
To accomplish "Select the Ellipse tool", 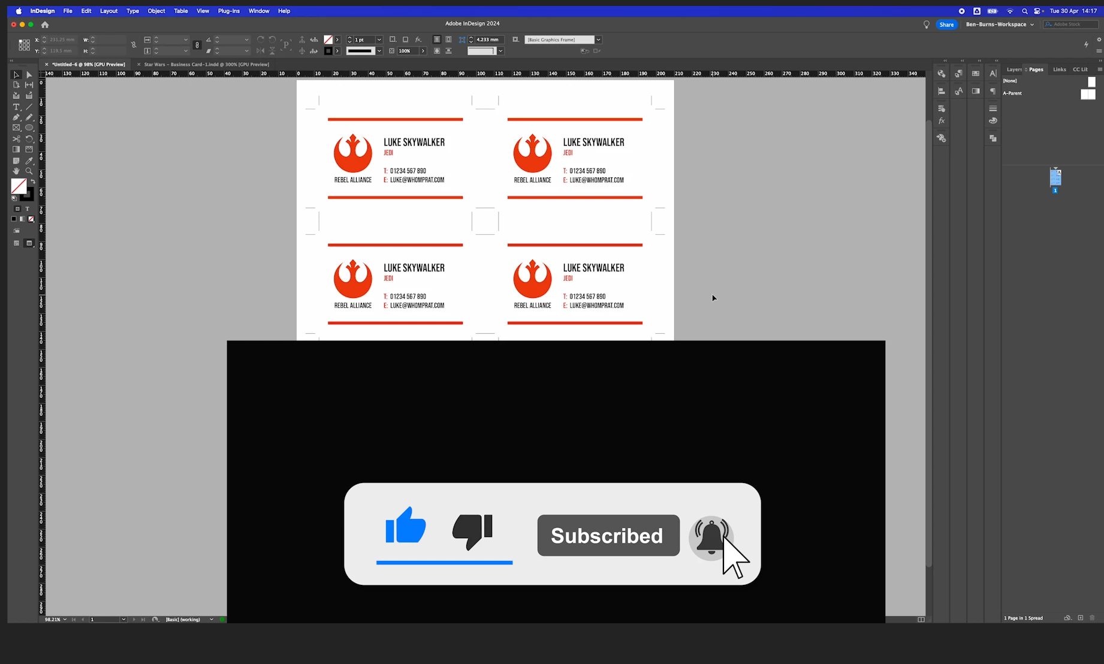I will click(x=29, y=128).
